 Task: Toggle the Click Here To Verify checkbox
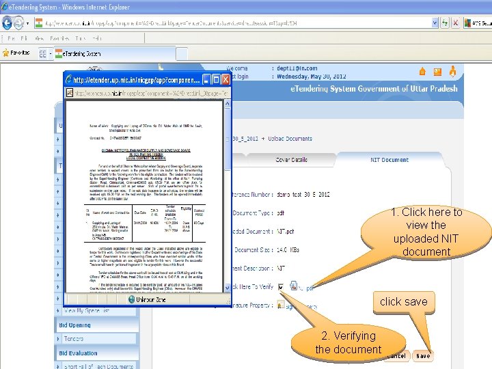[x=281, y=287]
